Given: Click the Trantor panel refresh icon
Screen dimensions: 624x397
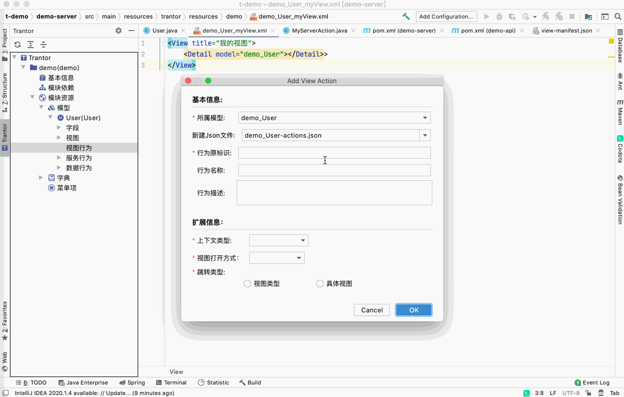Looking at the screenshot, I should 18,45.
